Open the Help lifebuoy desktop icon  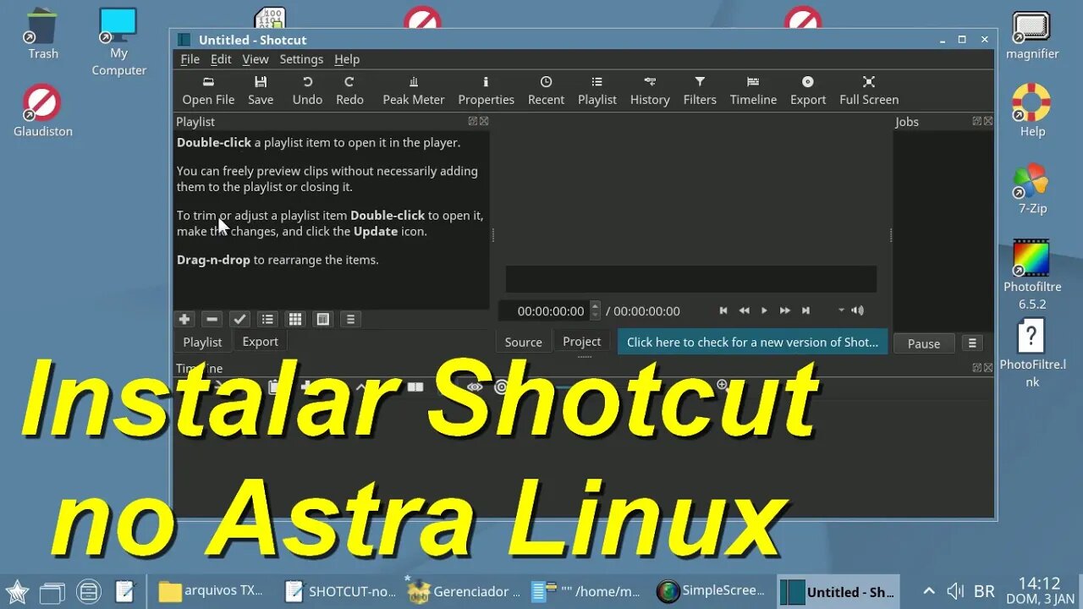point(1031,110)
